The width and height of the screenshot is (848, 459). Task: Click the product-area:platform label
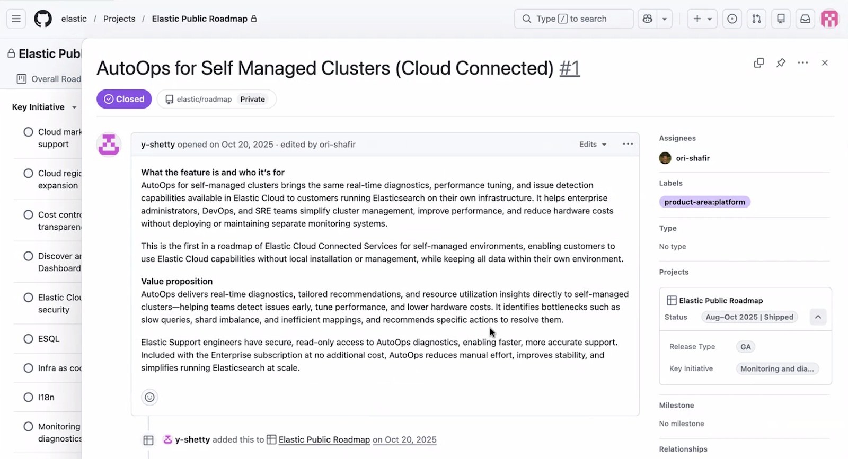(704, 202)
